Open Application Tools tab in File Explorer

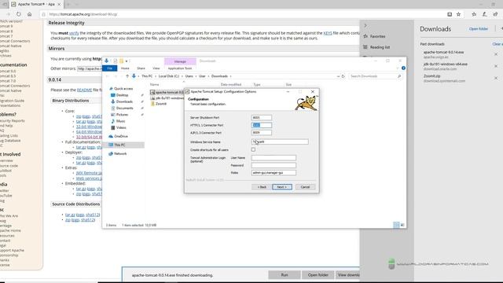click(180, 68)
